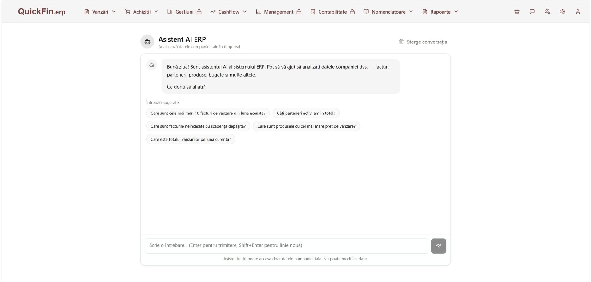Click the send message paper plane button
591x282 pixels.
click(x=438, y=246)
